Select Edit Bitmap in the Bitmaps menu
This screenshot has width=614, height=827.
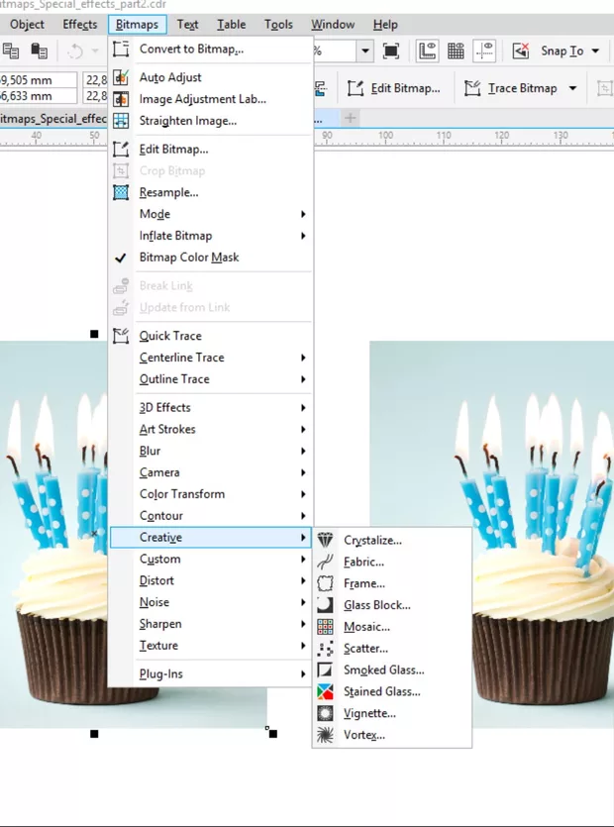[211, 149]
